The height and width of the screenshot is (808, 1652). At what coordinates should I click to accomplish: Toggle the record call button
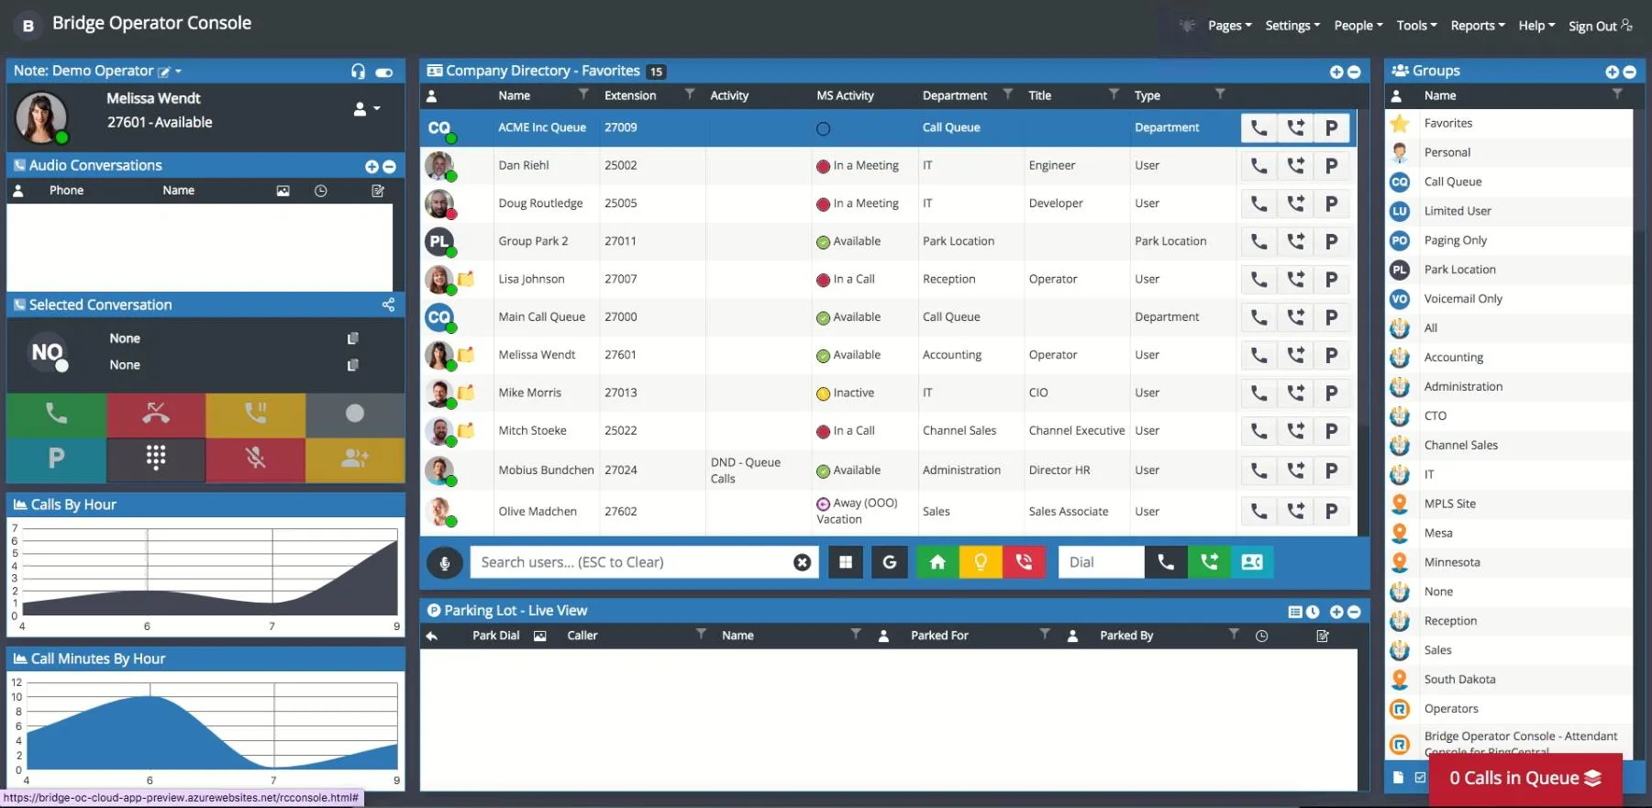click(355, 415)
